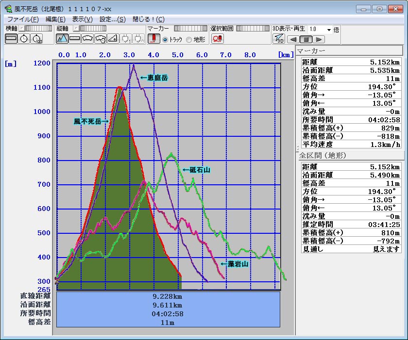The image size is (408, 340).
Task: Open the 1.0 playback speed dropdown
Action: pos(329,29)
